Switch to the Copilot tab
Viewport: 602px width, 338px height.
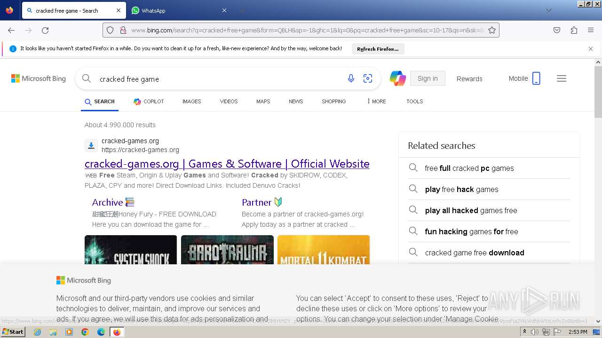(x=149, y=101)
